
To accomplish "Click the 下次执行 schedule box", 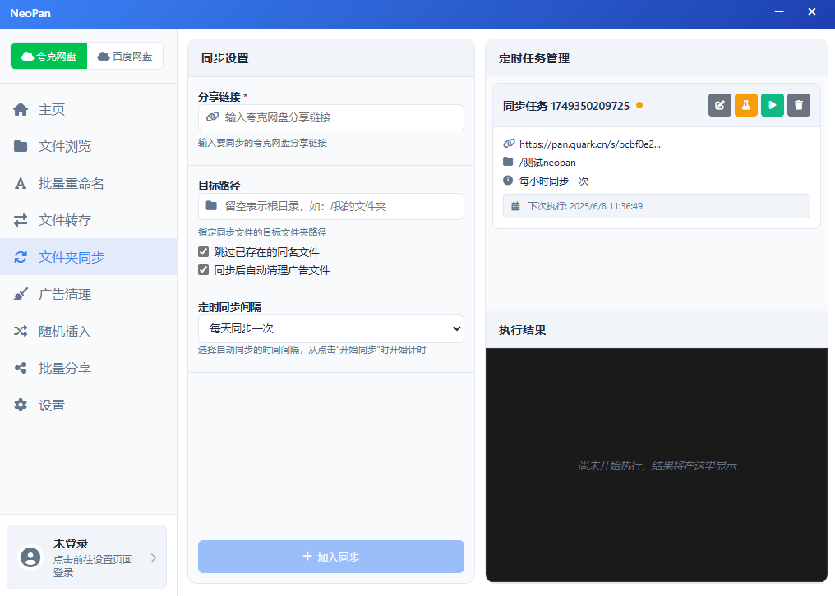I will [x=656, y=206].
